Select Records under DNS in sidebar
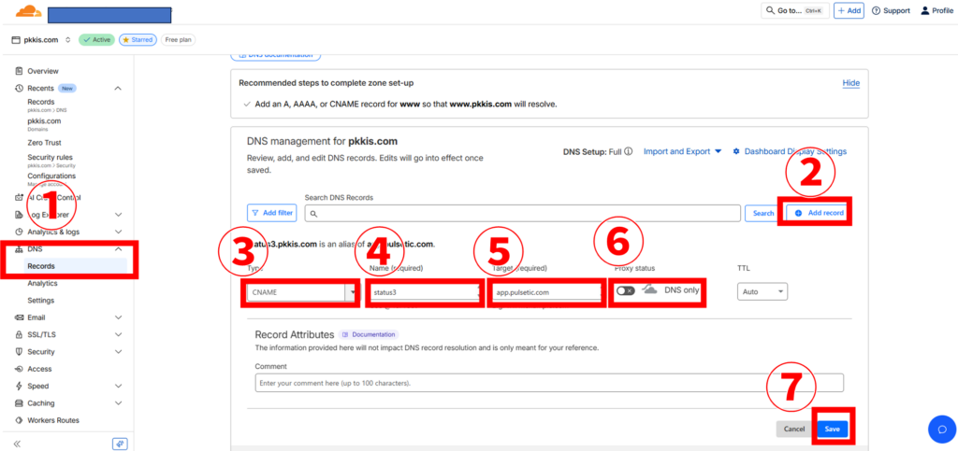 [x=41, y=266]
